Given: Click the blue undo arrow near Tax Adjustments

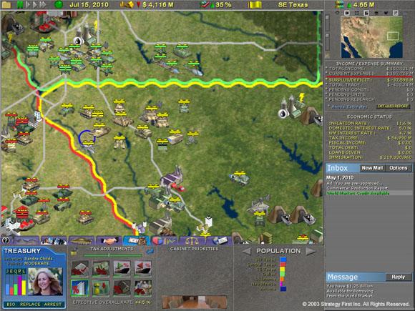Looking at the screenshot, I should pos(150,252).
